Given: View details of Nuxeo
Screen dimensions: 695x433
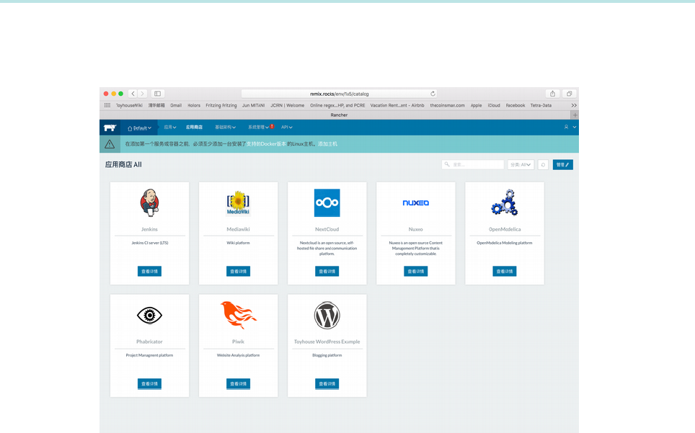Looking at the screenshot, I should tap(416, 272).
